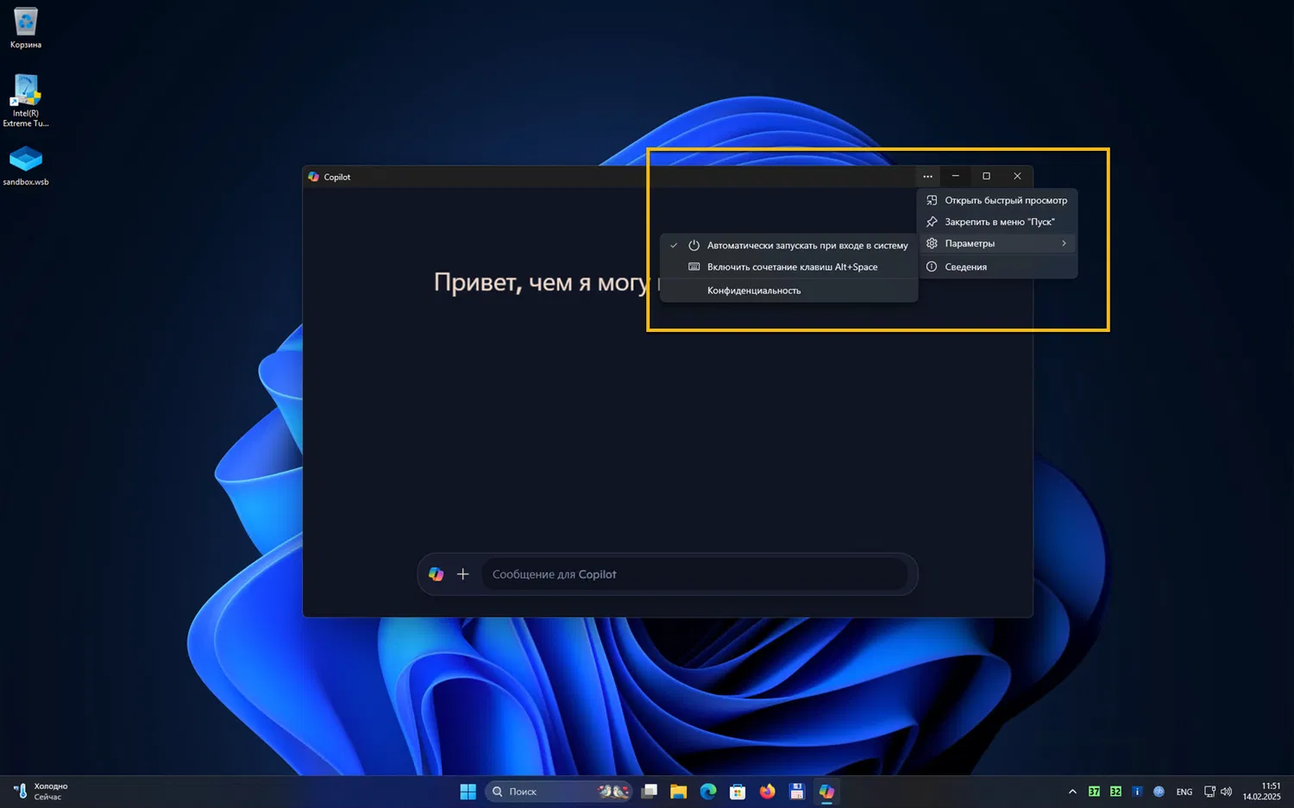This screenshot has height=808, width=1294.
Task: Open the three-dots more options menu
Action: pos(927,177)
